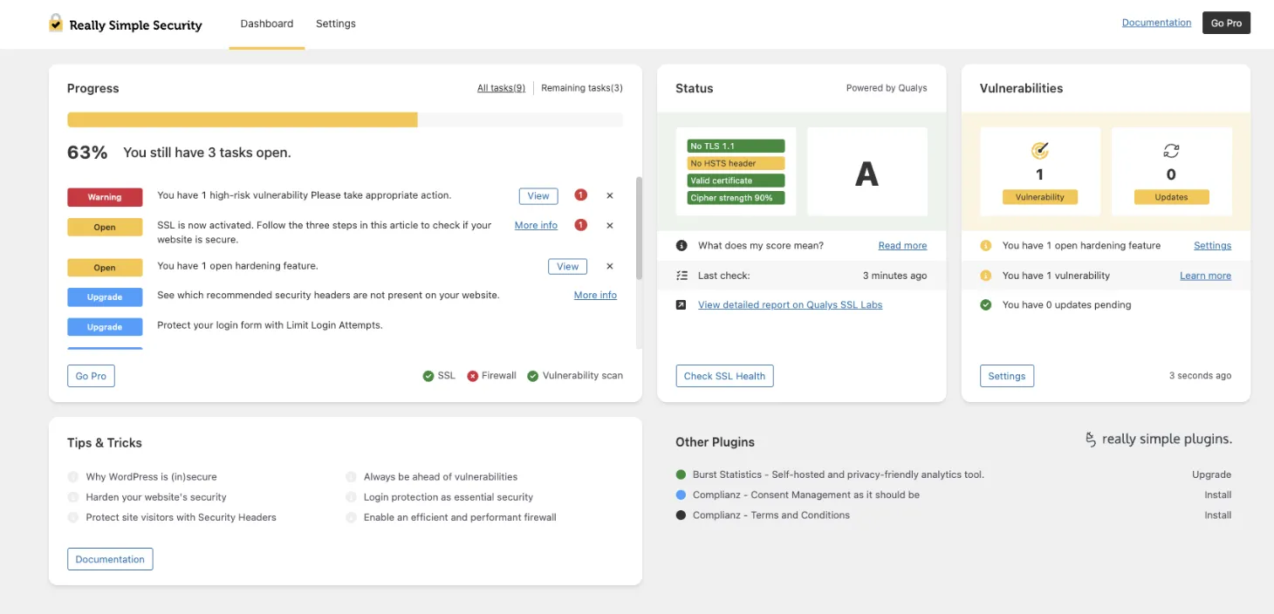Click black dot beside Complianz Terms and Conditions
Viewport: 1274px width, 614px height.
pyautogui.click(x=682, y=515)
